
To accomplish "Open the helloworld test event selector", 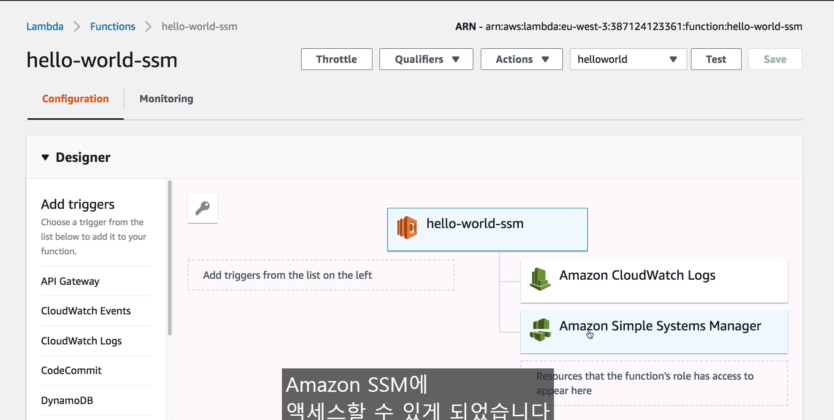I will (629, 59).
